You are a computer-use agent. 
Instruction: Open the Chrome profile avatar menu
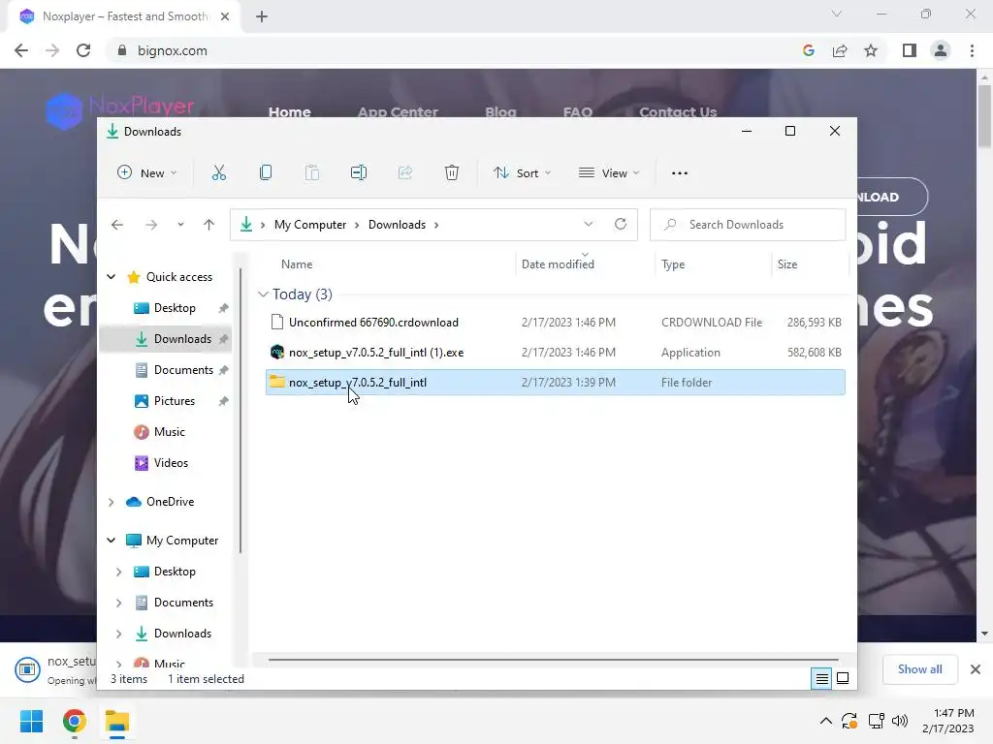click(x=941, y=50)
